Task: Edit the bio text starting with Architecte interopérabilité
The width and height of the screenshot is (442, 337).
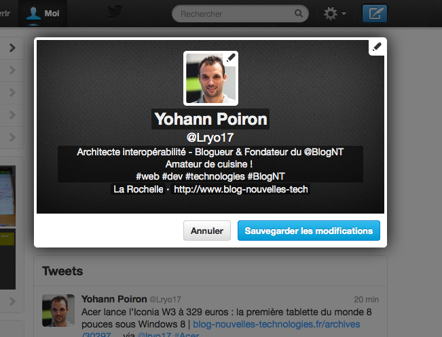Action: 210,164
